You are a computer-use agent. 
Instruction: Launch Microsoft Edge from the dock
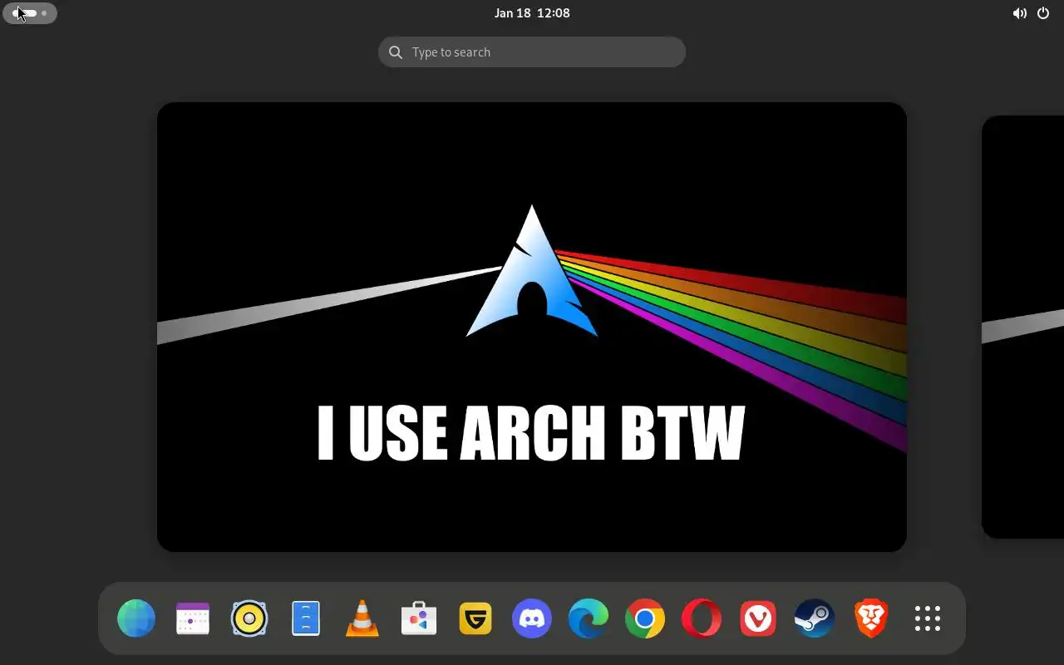(589, 618)
